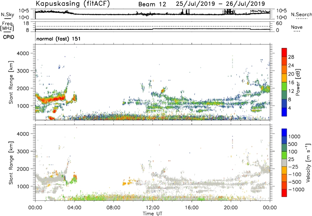Click the '12:00' time axis tick label
The width and height of the screenshot is (312, 216).
tap(152, 208)
